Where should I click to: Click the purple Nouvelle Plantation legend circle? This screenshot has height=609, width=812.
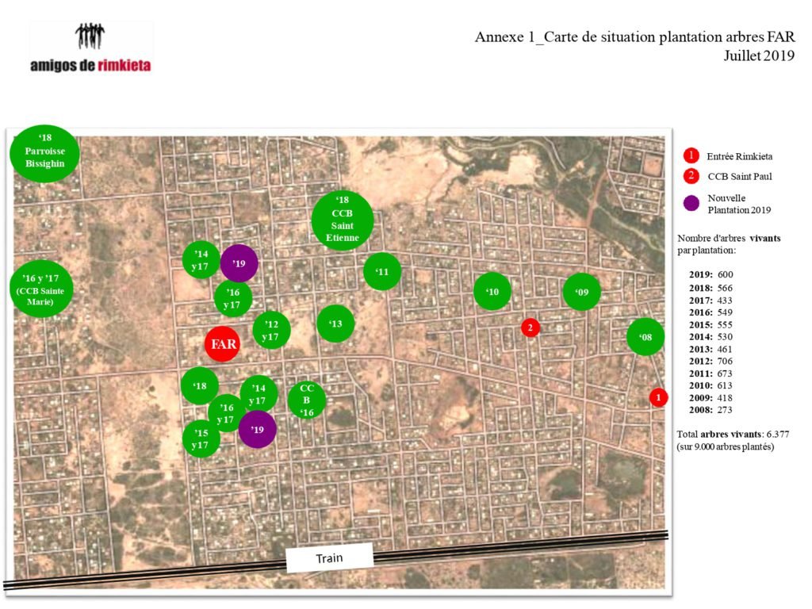[x=691, y=204]
